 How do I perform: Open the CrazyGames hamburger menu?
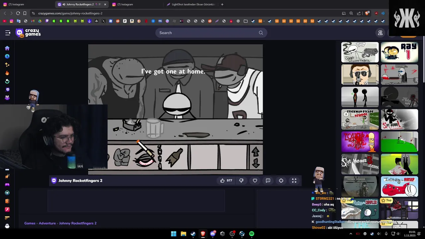tap(8, 33)
